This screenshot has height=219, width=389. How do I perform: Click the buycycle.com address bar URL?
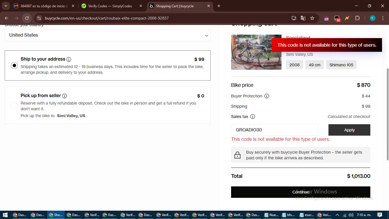click(x=107, y=18)
